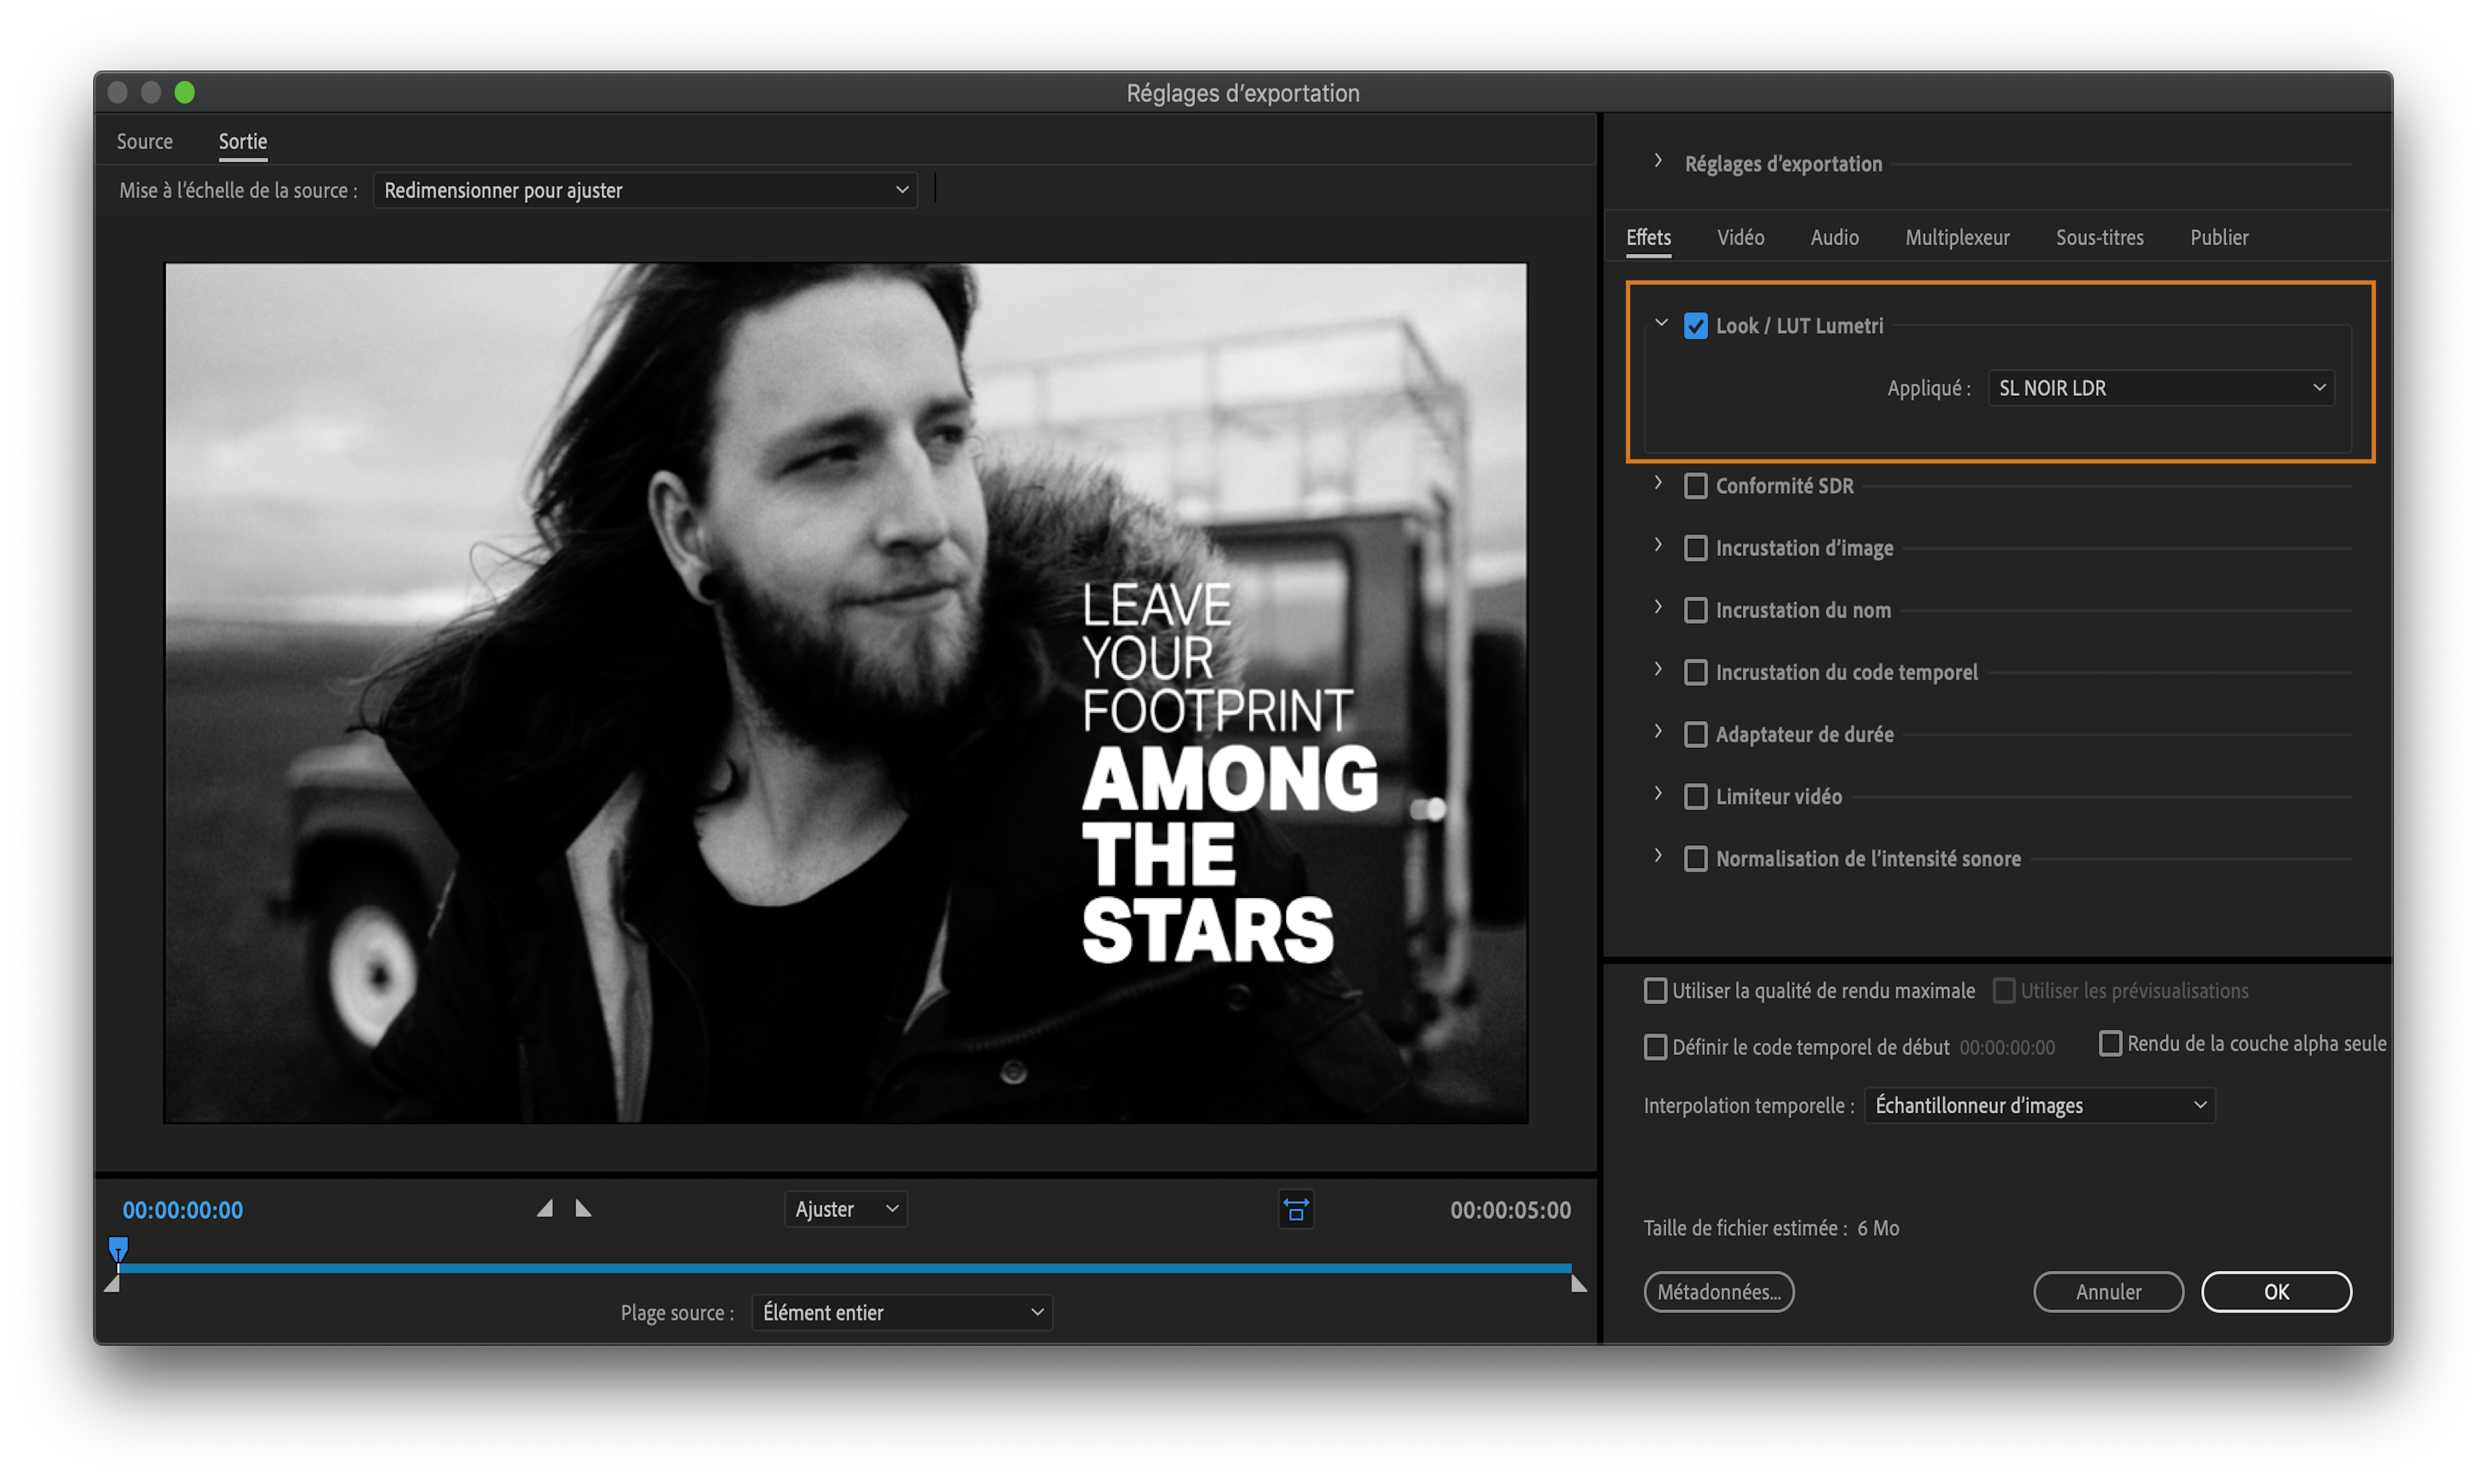Open the Interpolation temporelle dropdown
Screen dimensions: 2487x1484
pyautogui.click(x=2039, y=1106)
